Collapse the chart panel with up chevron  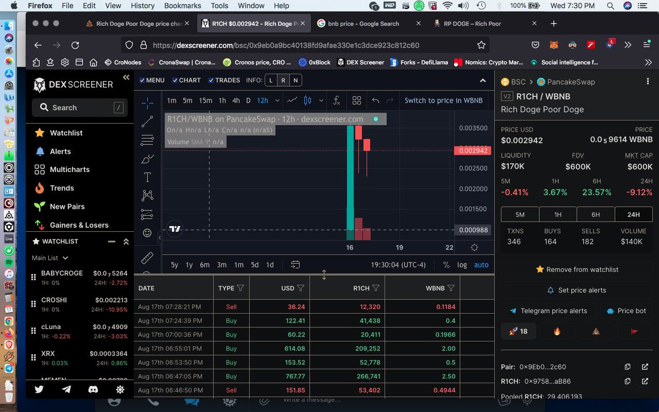(483, 80)
